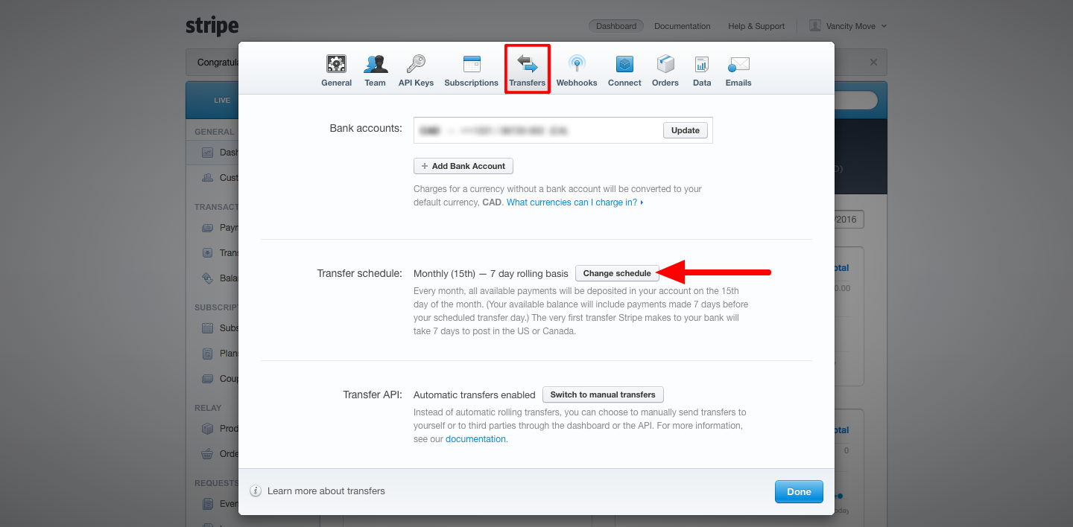Open the General settings icon
This screenshot has width=1073, height=527.
click(x=336, y=65)
